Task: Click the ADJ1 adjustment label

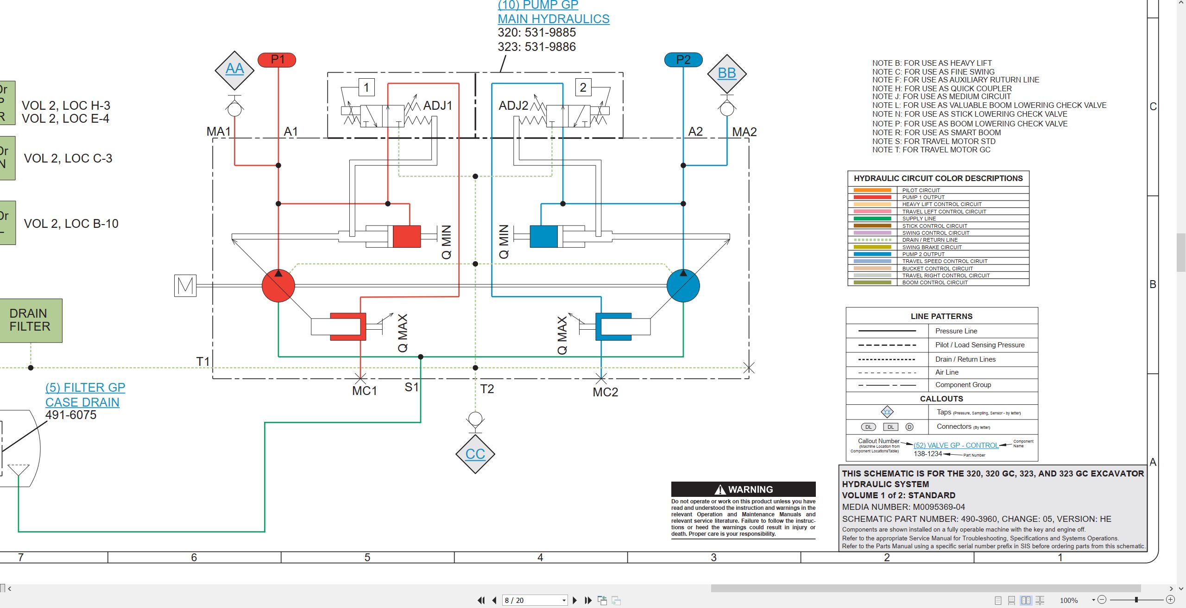Action: (438, 106)
